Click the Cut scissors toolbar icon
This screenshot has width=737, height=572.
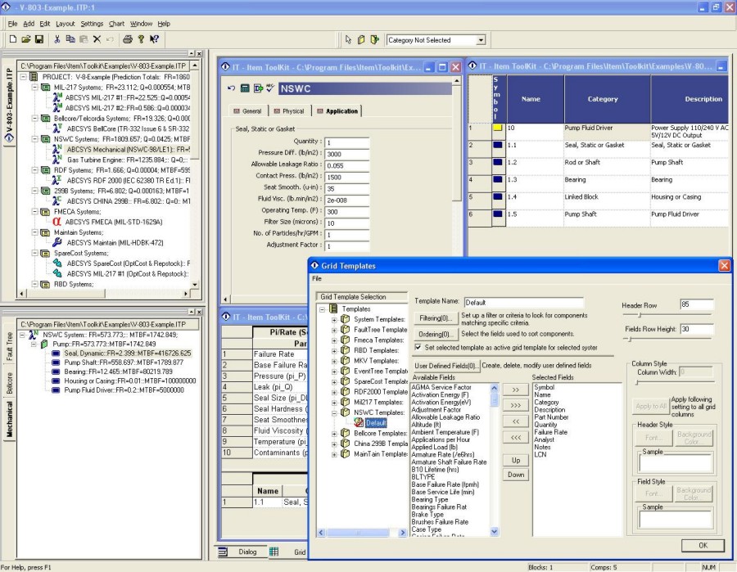[x=57, y=39]
